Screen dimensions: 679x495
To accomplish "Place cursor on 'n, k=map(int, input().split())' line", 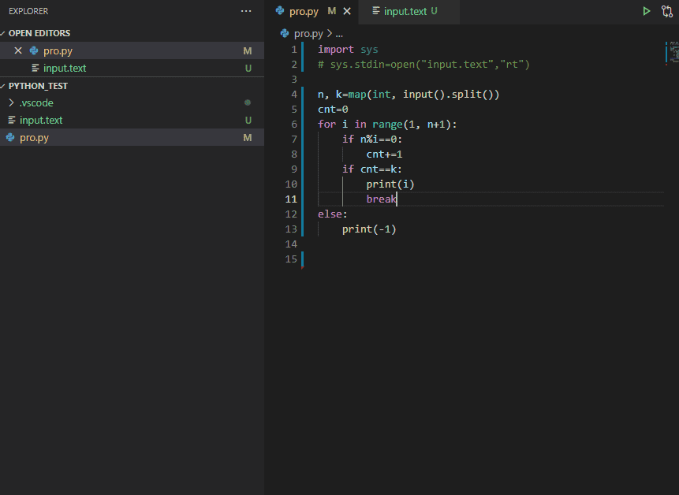I will pos(409,95).
